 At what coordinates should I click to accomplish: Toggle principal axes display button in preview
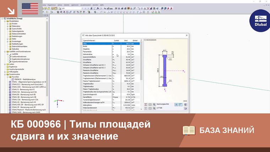point(180,104)
